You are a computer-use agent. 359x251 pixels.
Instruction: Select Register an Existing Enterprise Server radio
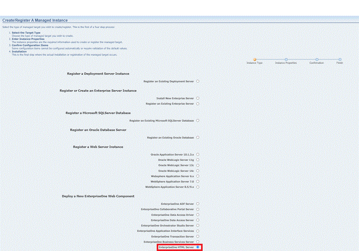pos(198,104)
